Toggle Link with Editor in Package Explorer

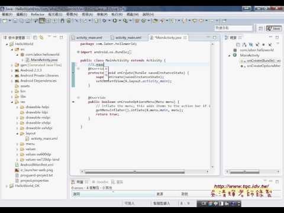click(41, 37)
